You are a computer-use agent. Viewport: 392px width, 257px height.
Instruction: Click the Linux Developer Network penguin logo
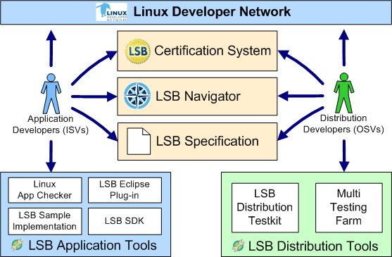pyautogui.click(x=111, y=12)
